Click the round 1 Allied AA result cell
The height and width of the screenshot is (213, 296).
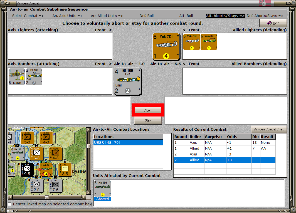click(268, 148)
